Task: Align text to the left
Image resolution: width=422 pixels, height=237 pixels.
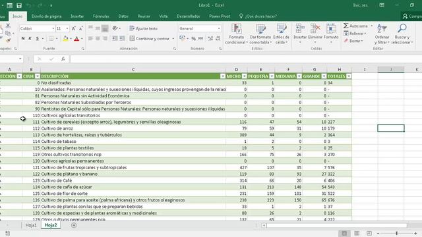Action: [90, 39]
